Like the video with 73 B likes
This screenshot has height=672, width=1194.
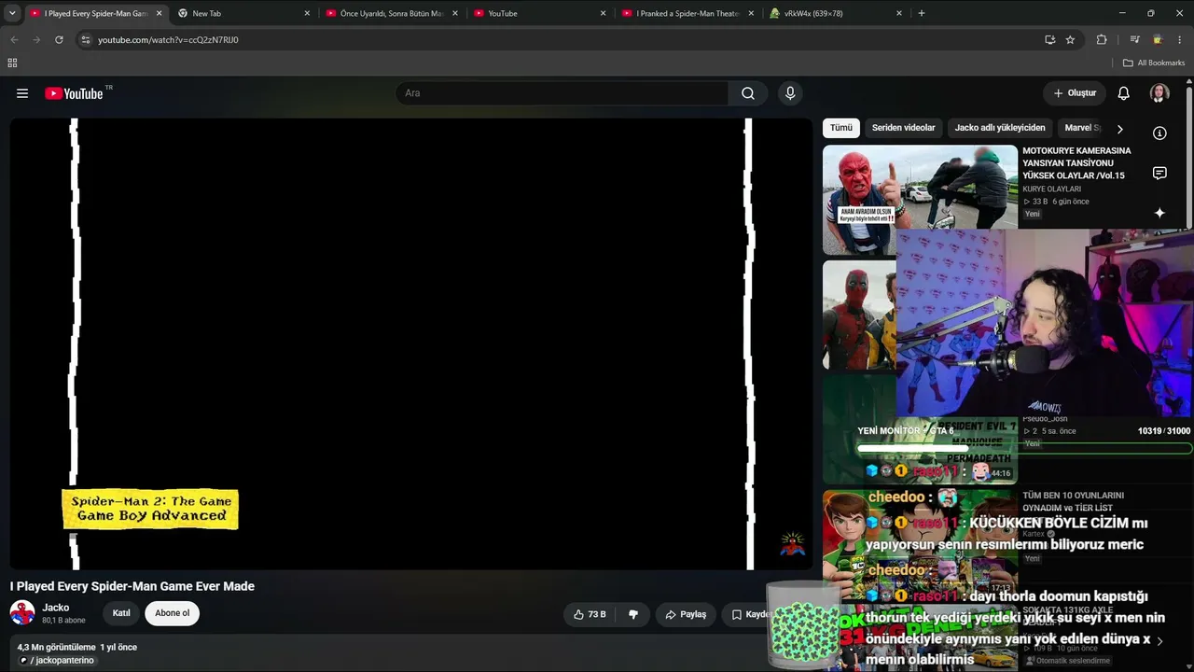[x=590, y=614]
